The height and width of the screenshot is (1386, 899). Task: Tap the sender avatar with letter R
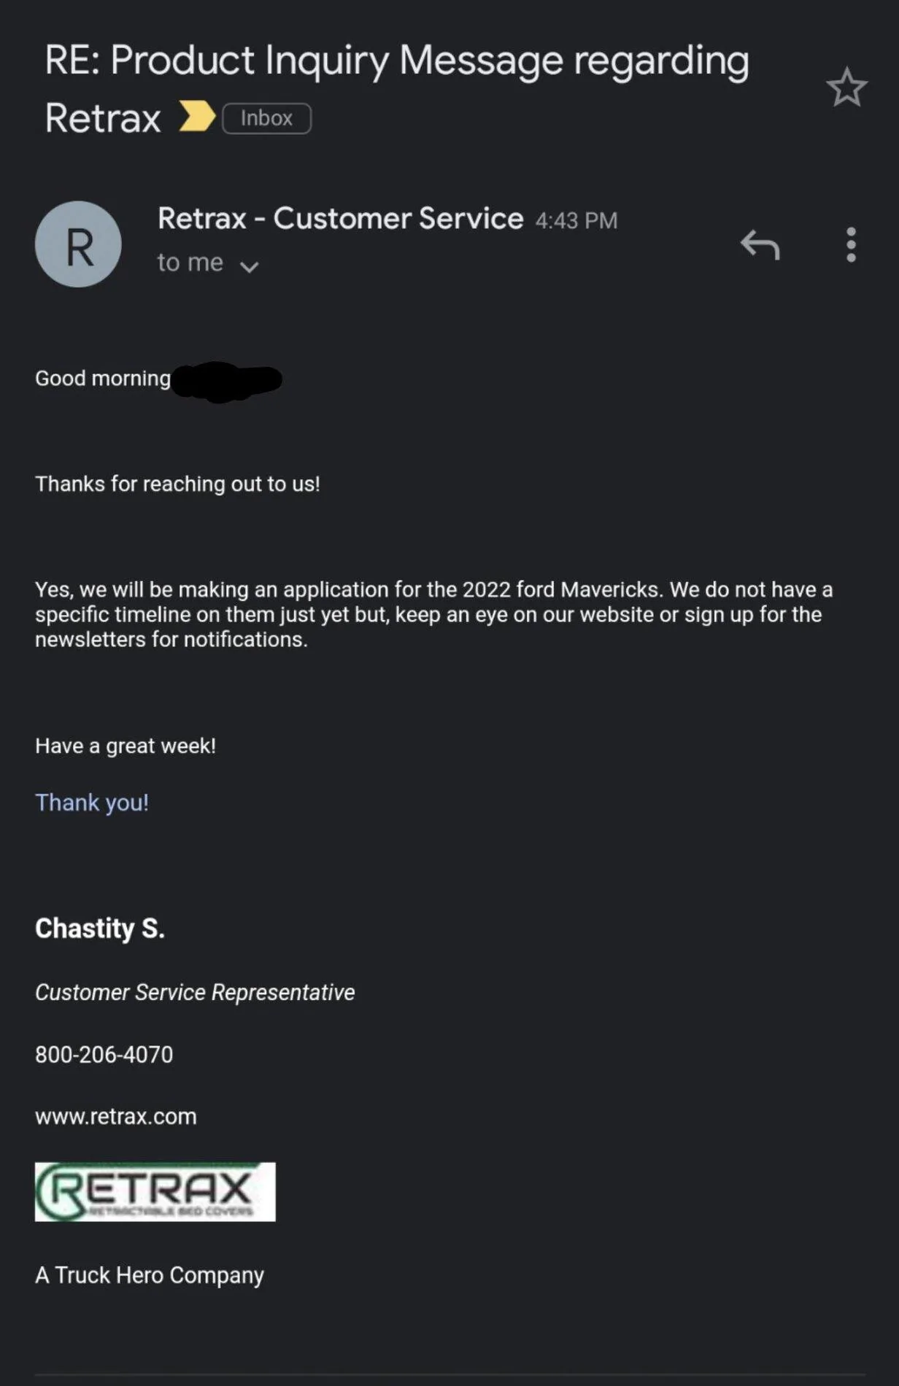click(78, 244)
